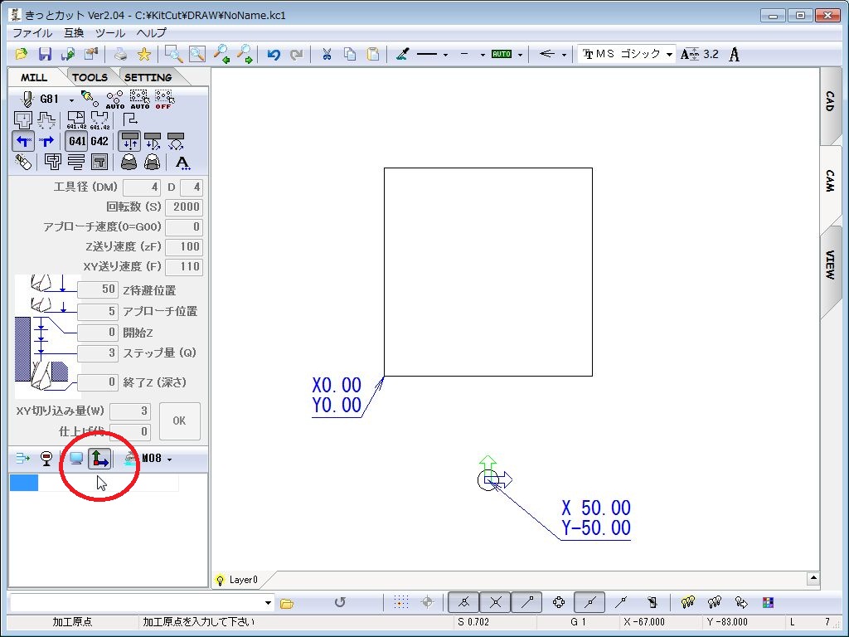This screenshot has width=849, height=637.
Task: Switch to the VIEW side tab
Action: tap(831, 265)
